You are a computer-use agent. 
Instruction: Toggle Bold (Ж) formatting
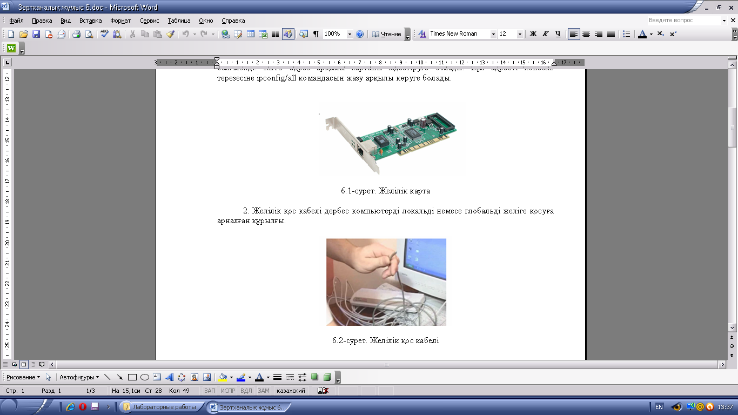point(533,34)
